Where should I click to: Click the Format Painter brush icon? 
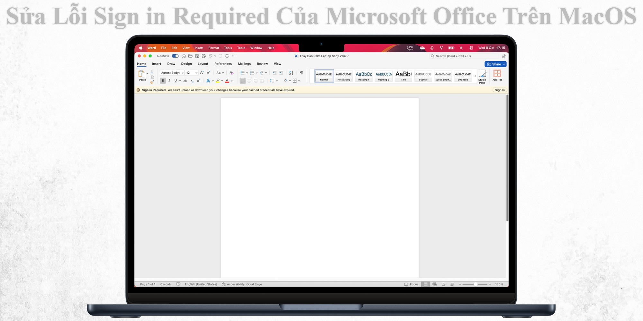pyautogui.click(x=152, y=82)
